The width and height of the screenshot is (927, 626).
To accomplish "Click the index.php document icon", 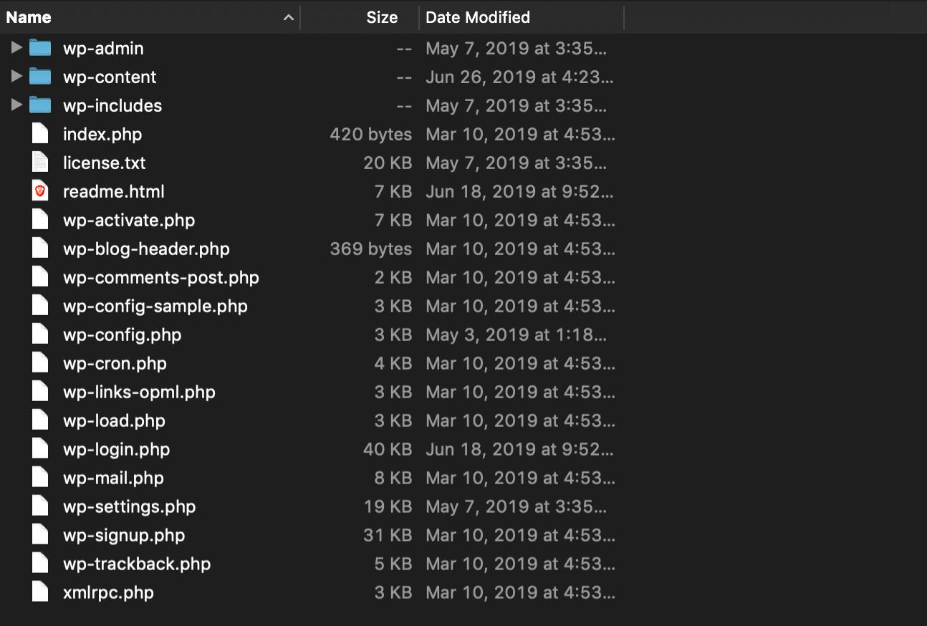I will pos(39,134).
